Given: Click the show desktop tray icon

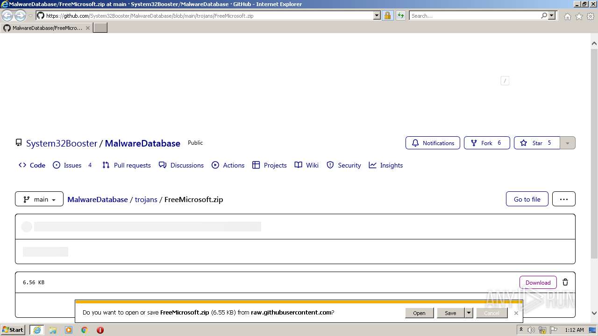Looking at the screenshot, I should point(592,330).
